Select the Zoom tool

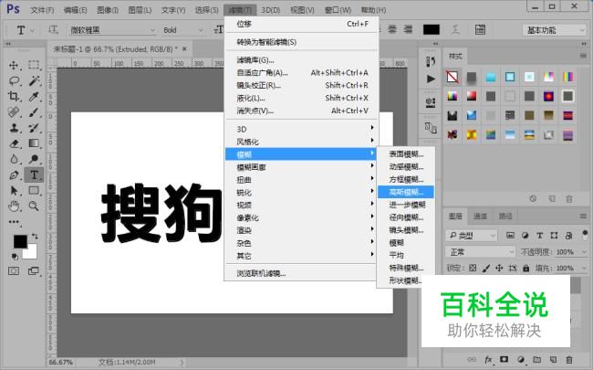point(34,206)
